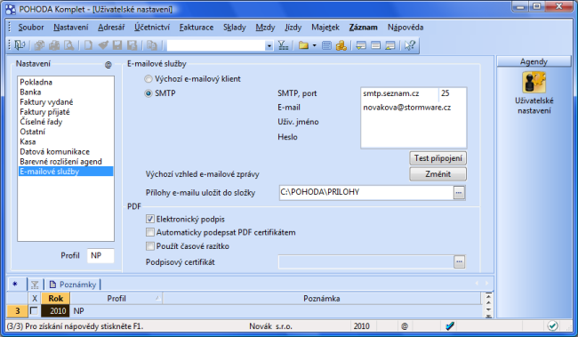The width and height of the screenshot is (578, 337).
Task: Click the gold coins toolbar icon
Action: pyautogui.click(x=341, y=45)
